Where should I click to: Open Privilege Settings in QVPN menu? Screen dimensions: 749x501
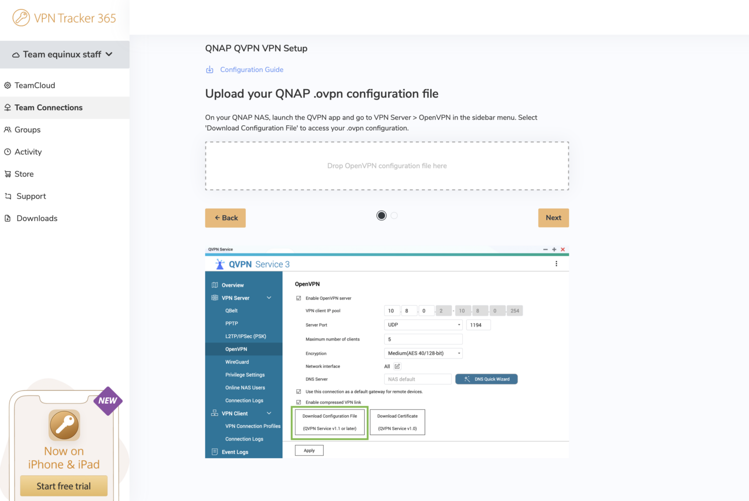(245, 374)
